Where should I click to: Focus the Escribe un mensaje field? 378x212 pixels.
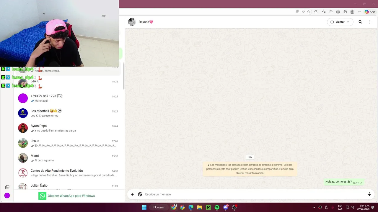[x=254, y=194]
